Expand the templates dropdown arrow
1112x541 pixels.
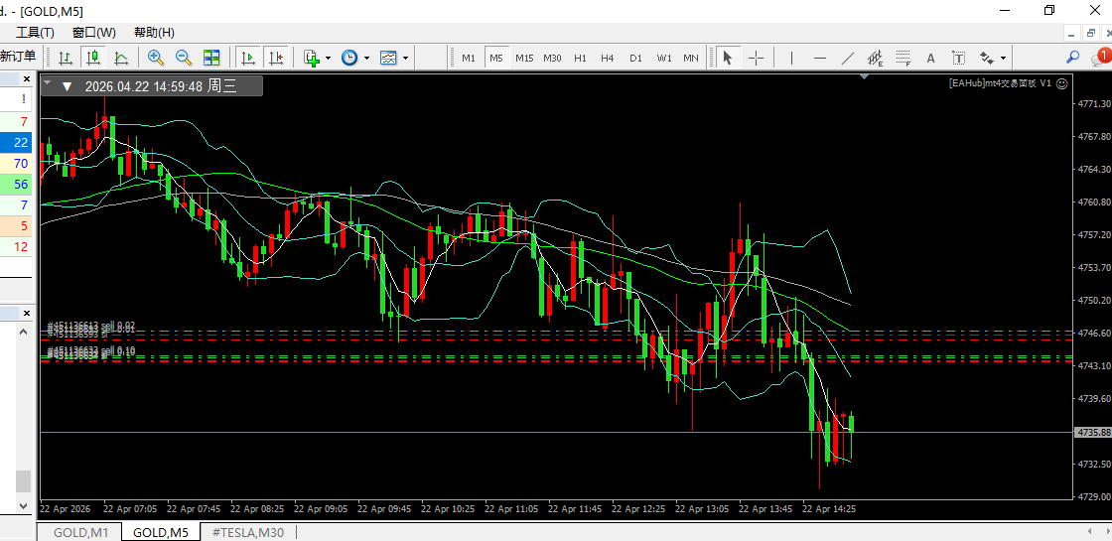click(405, 59)
